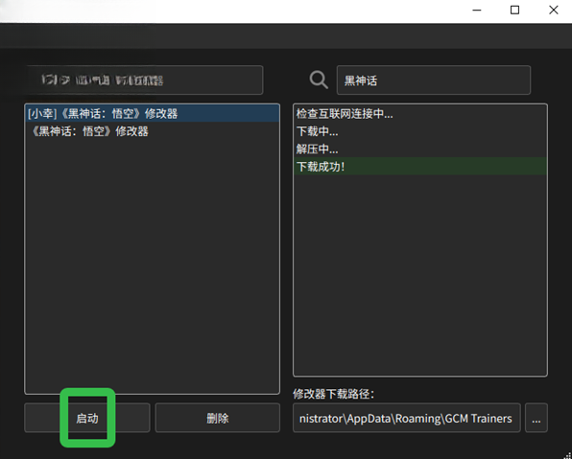
Task: Click the 下载成功! status line
Action: click(420, 166)
